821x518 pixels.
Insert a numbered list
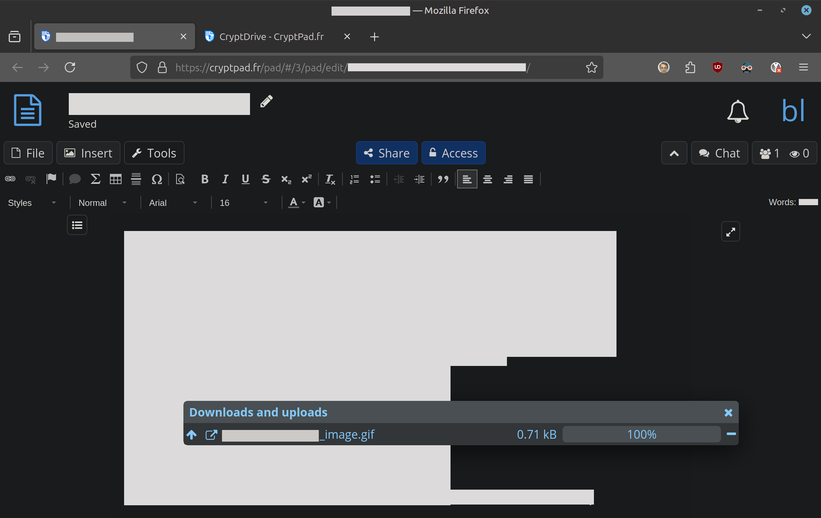click(x=354, y=179)
